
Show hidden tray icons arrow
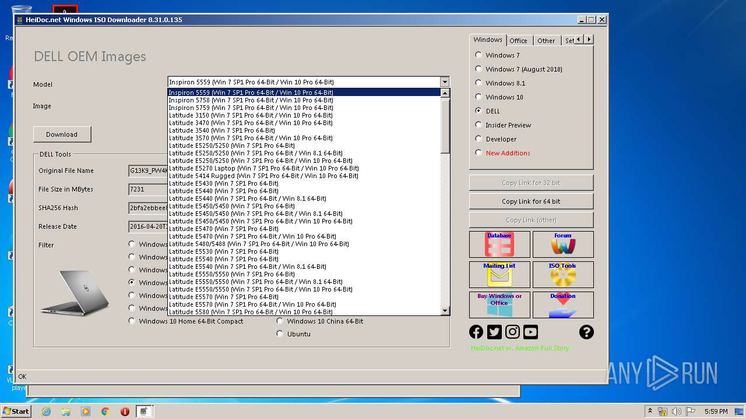click(x=650, y=411)
